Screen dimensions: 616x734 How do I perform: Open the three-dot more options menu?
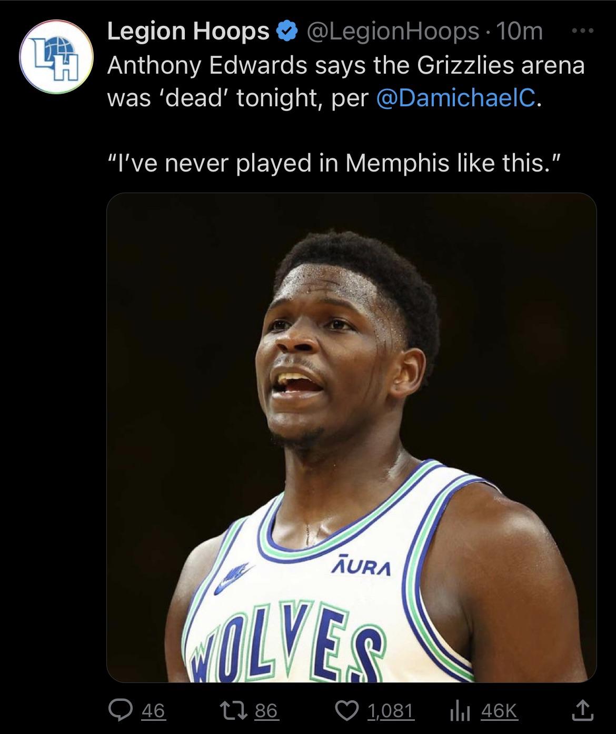[x=583, y=32]
